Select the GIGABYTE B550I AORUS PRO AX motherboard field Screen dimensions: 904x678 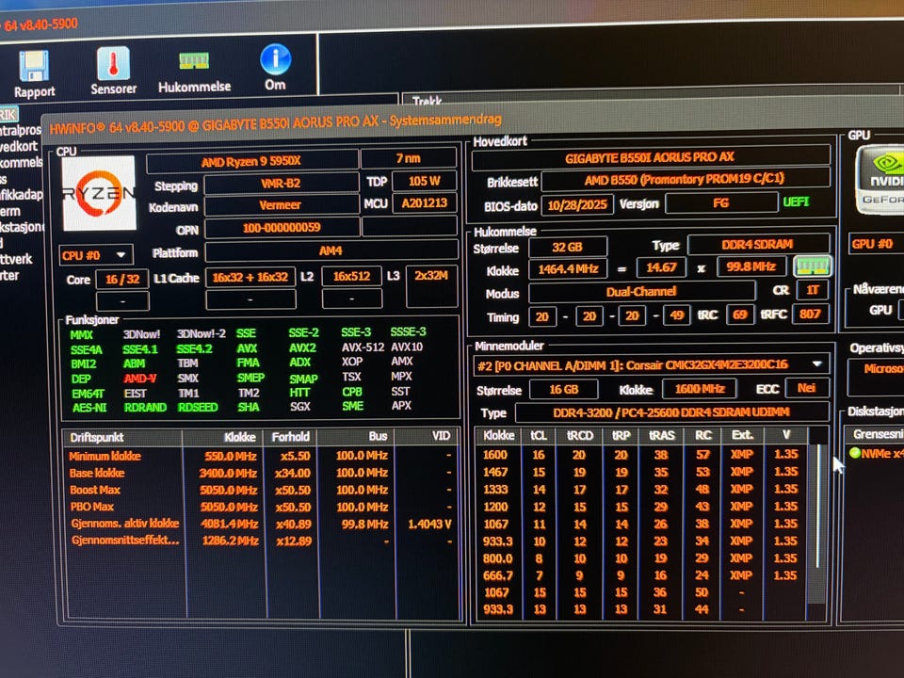click(x=650, y=157)
